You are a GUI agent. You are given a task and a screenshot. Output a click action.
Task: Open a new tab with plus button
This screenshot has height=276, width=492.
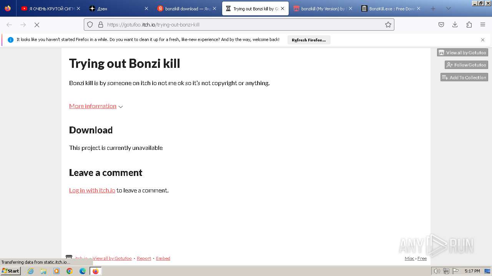(433, 8)
